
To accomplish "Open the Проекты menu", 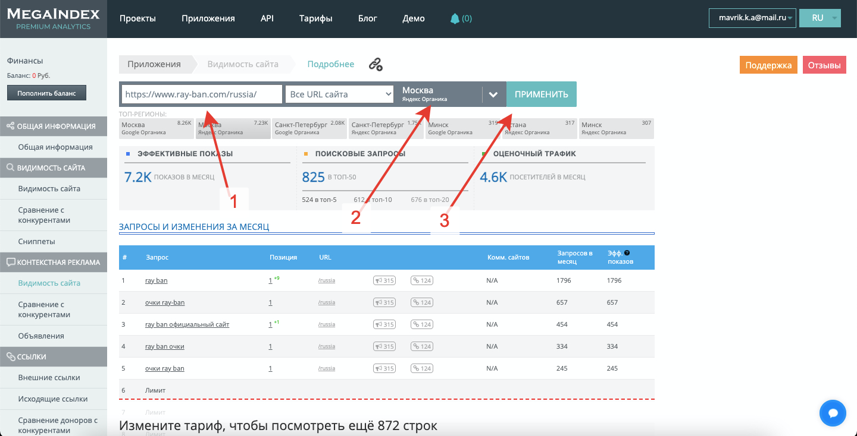I will (137, 18).
